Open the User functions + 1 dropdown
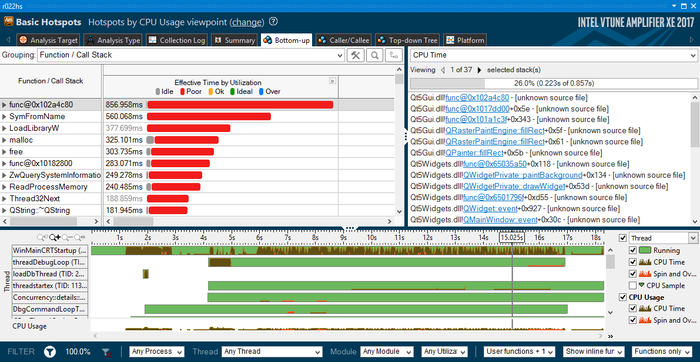This screenshot has height=362, width=700. pyautogui.click(x=520, y=352)
